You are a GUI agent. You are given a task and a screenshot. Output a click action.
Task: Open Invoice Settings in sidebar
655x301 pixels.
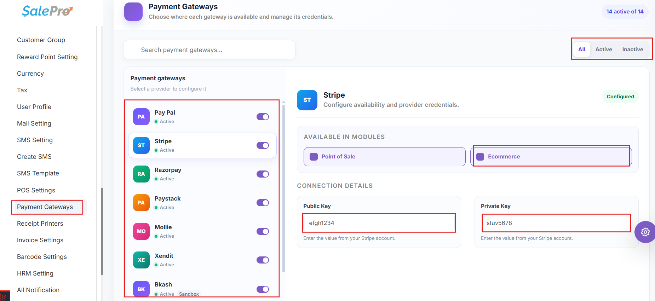tap(40, 240)
